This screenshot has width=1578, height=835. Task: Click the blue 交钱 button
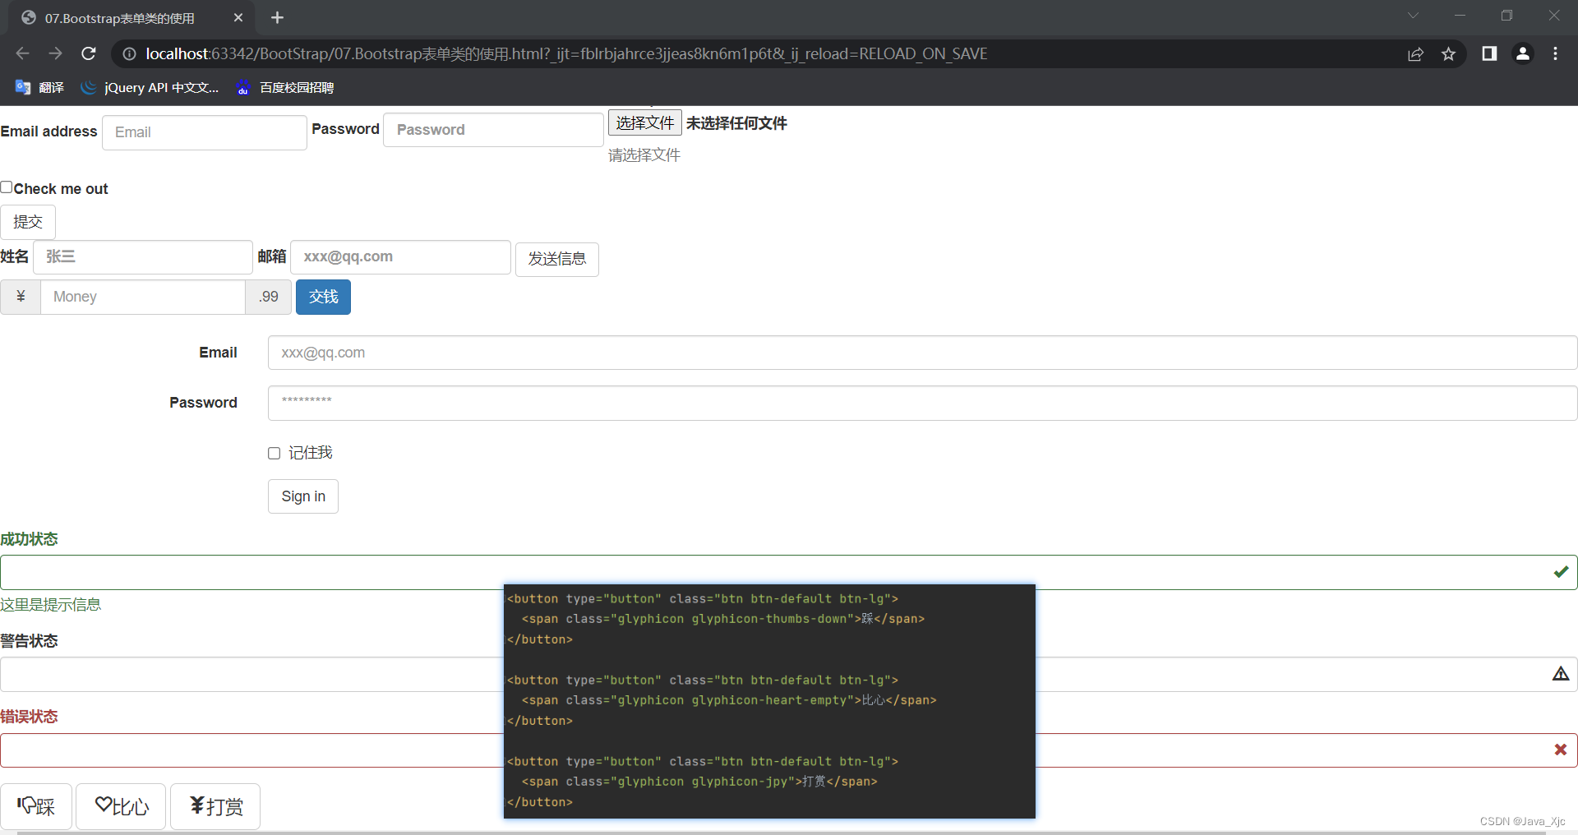323,297
